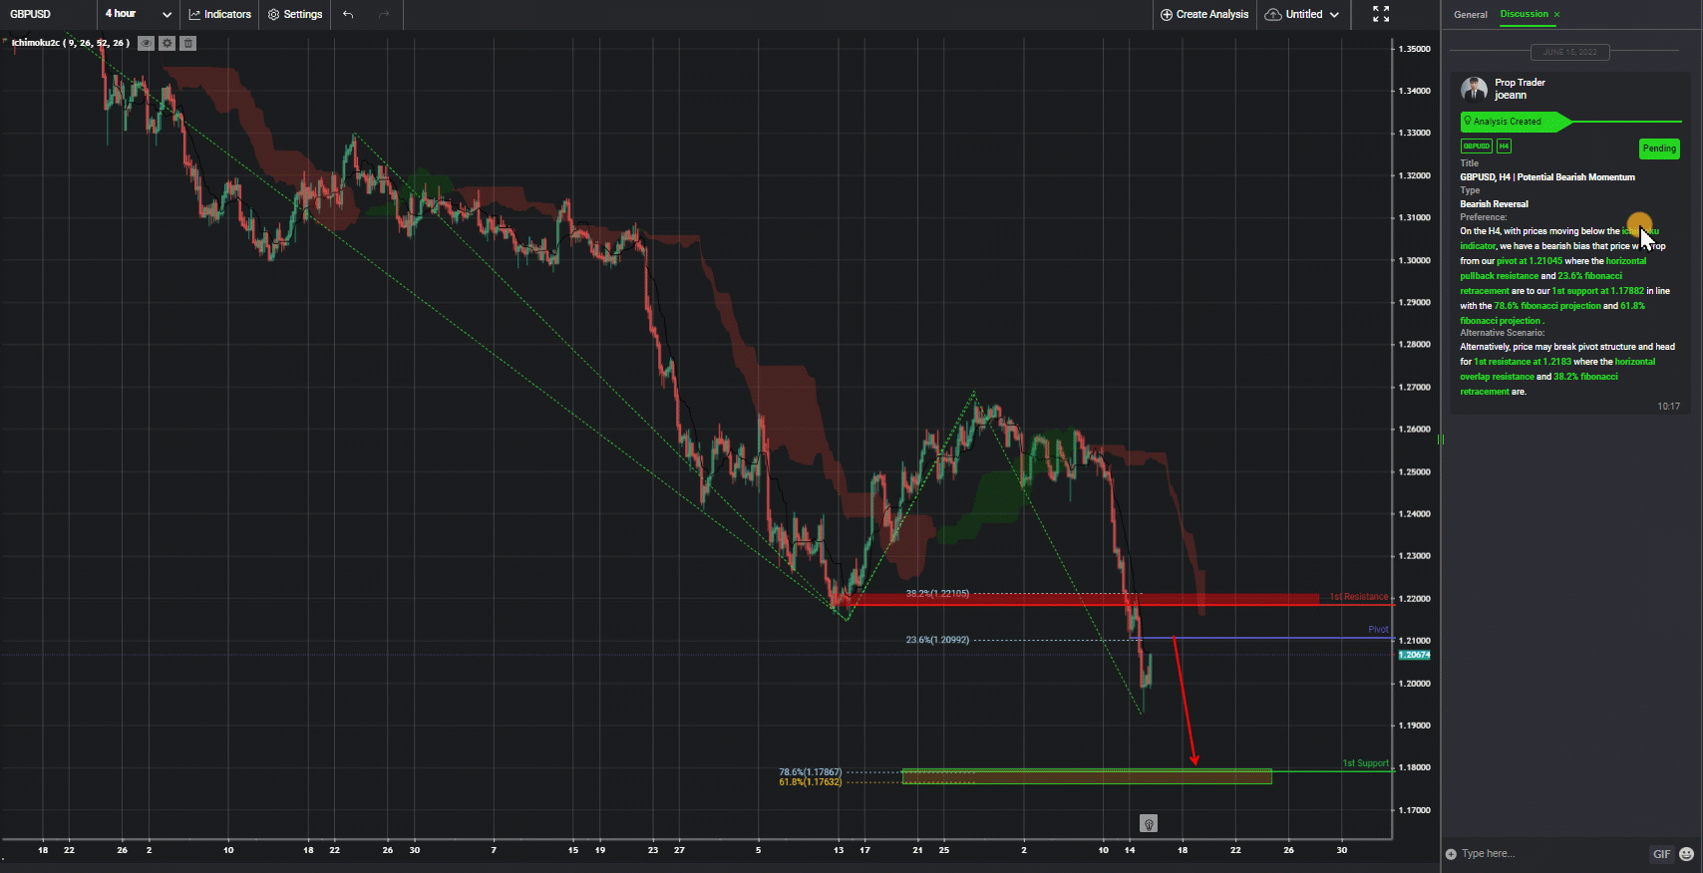Click the 1.17000 price axis label
Image resolution: width=1703 pixels, height=873 pixels.
(x=1414, y=810)
